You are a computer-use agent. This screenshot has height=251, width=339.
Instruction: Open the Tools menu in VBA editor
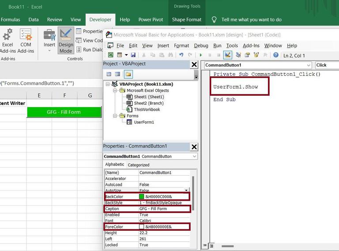[232, 45]
